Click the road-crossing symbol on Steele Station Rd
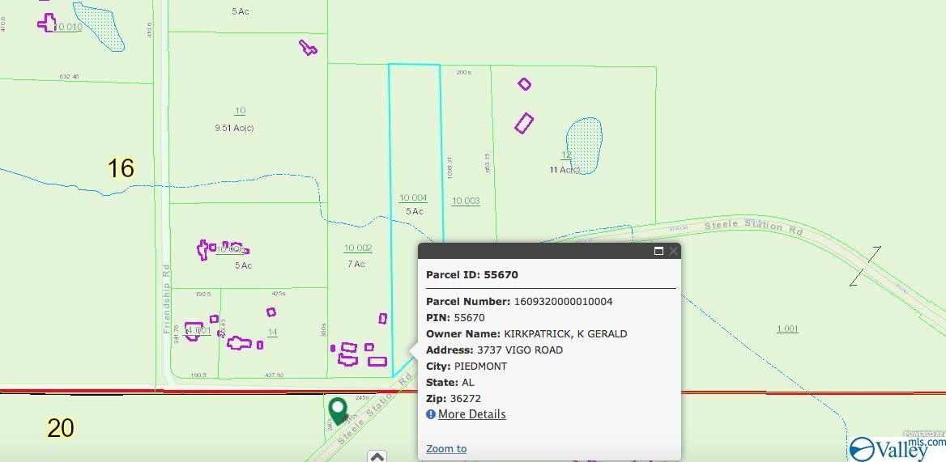Image resolution: width=946 pixels, height=462 pixels. pyautogui.click(x=865, y=266)
